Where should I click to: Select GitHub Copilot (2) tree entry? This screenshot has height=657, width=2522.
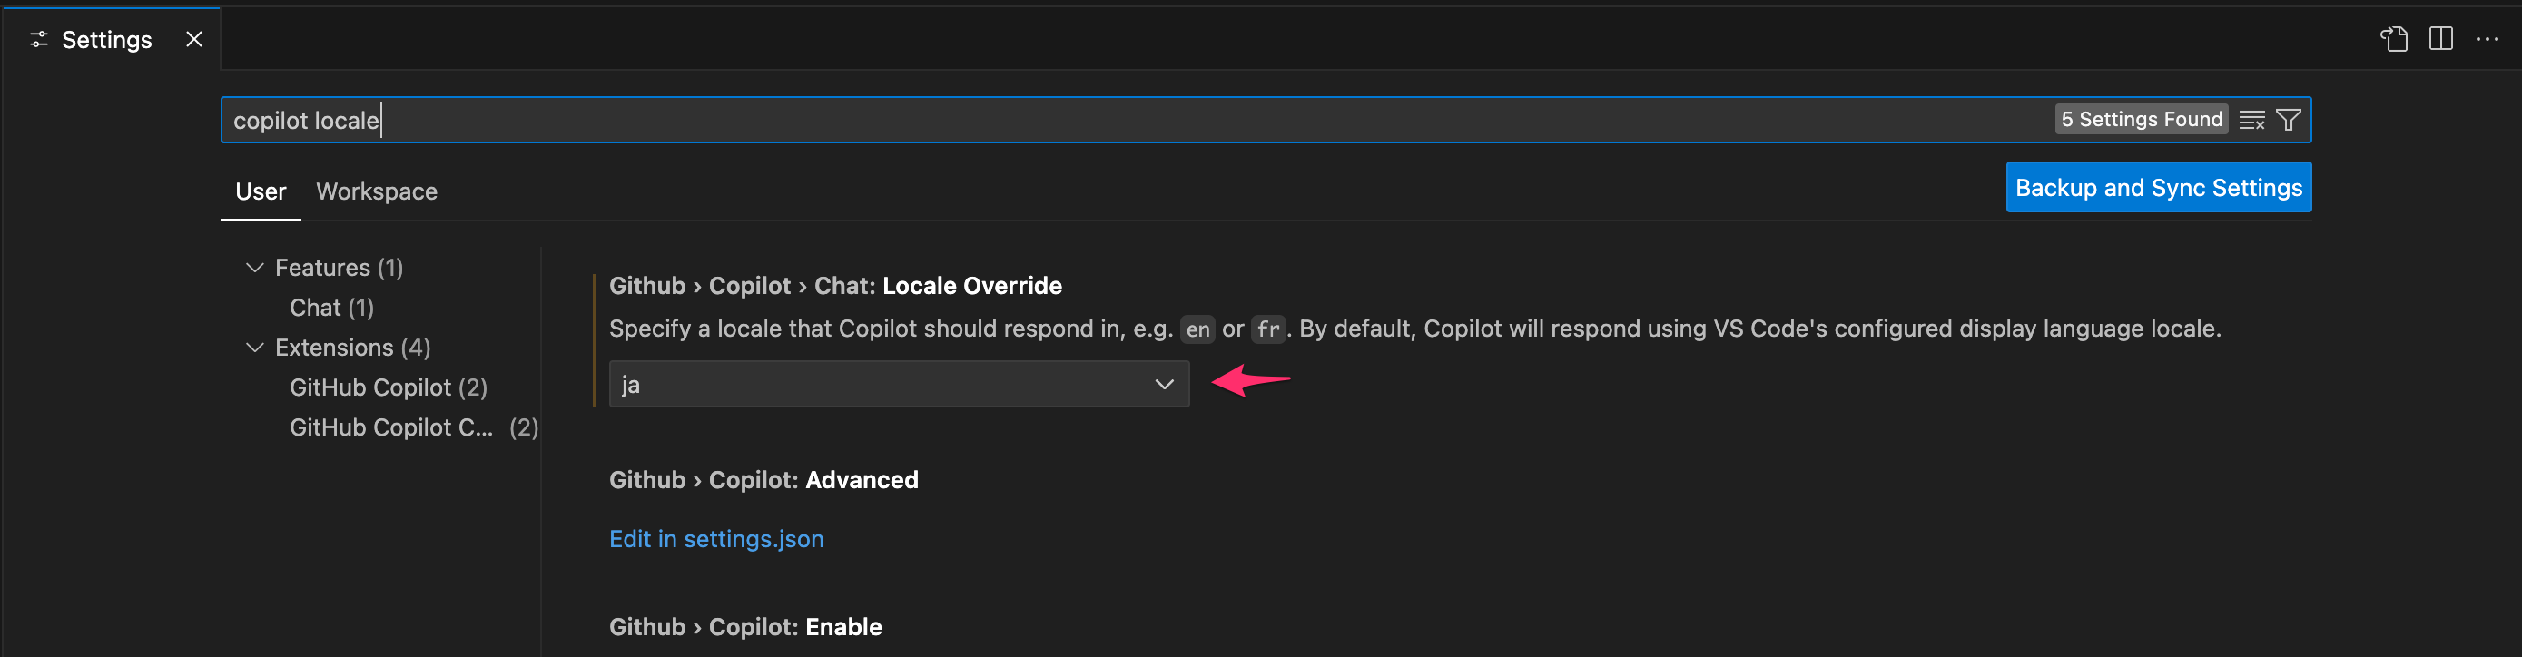(389, 387)
